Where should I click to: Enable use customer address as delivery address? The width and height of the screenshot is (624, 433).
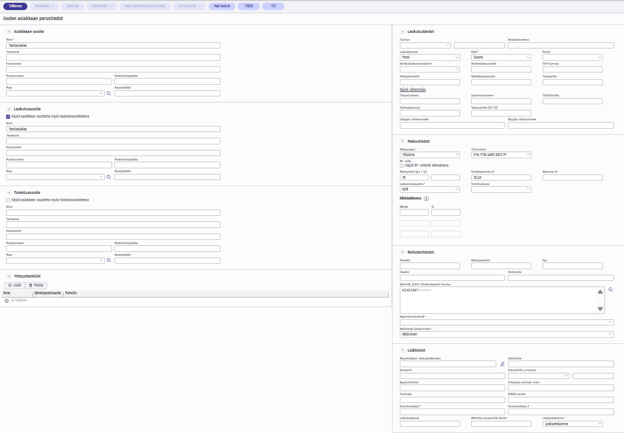(8, 200)
